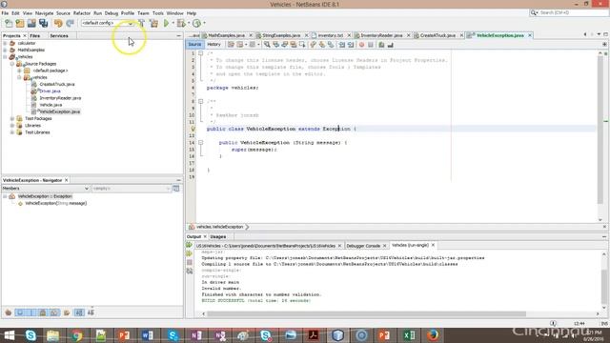Click the New File toolbar icon
This screenshot has width=610, height=343.
click(9, 23)
